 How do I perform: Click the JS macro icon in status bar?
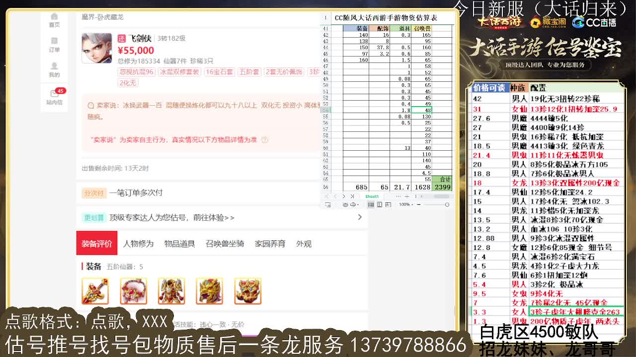tap(328, 205)
